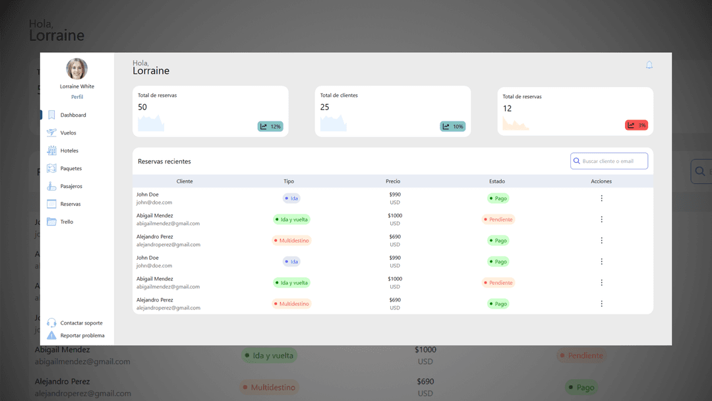Click the Hoteles building icon
712x401 pixels.
[x=51, y=150]
